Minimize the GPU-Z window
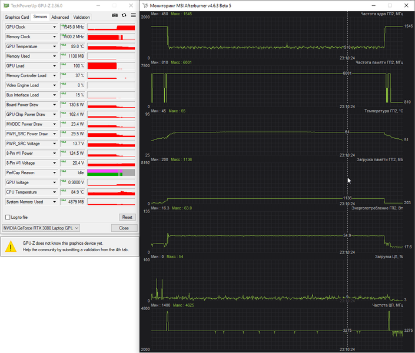 [x=98, y=5]
